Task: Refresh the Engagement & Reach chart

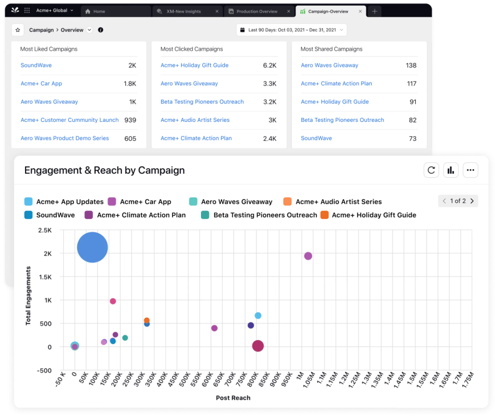Action: (x=431, y=170)
